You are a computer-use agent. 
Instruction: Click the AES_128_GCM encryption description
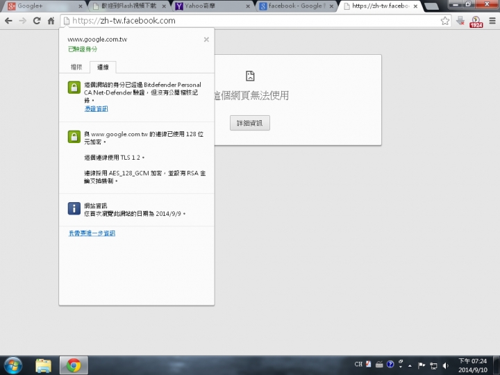pos(144,177)
